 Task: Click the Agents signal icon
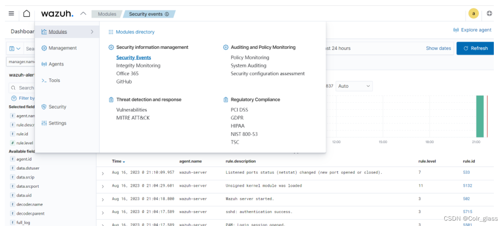(x=44, y=64)
